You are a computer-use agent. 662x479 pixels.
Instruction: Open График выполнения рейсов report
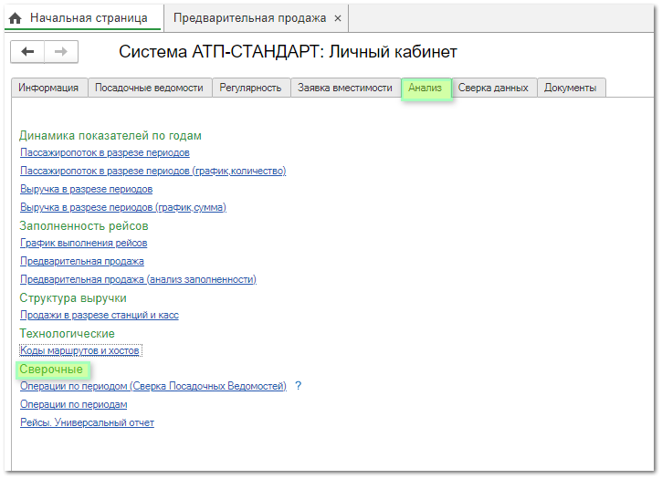(x=83, y=243)
